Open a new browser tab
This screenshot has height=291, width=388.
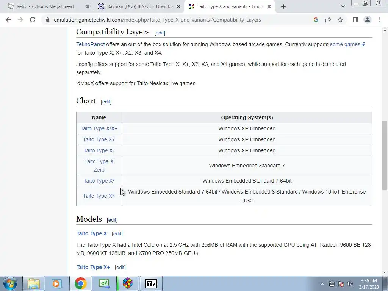pyautogui.click(x=283, y=7)
